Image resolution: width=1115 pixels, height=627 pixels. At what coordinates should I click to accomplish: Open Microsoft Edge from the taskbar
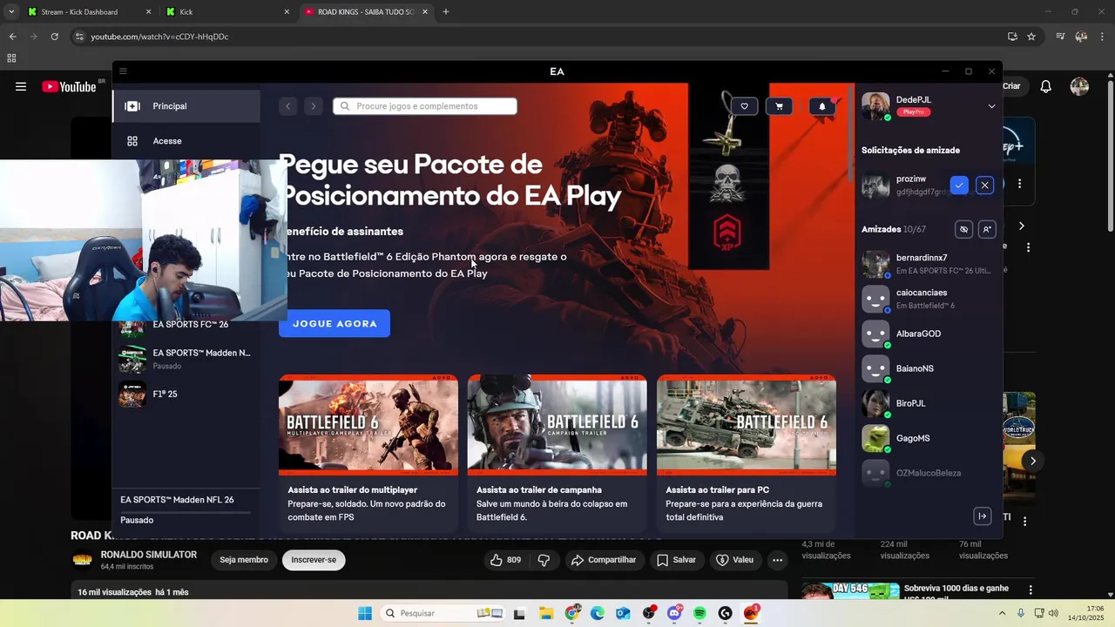(x=598, y=613)
